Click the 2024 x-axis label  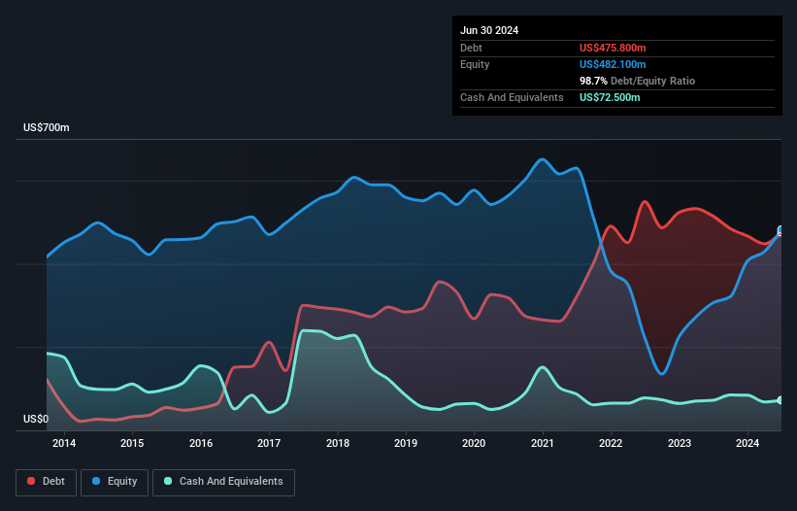(747, 443)
